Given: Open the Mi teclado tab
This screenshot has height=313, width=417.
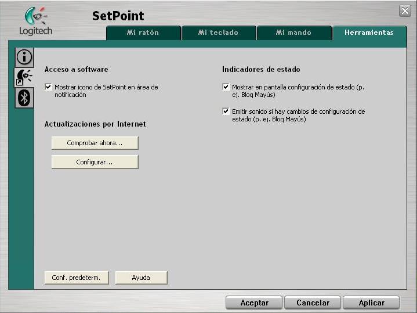Looking at the screenshot, I should (x=218, y=33).
